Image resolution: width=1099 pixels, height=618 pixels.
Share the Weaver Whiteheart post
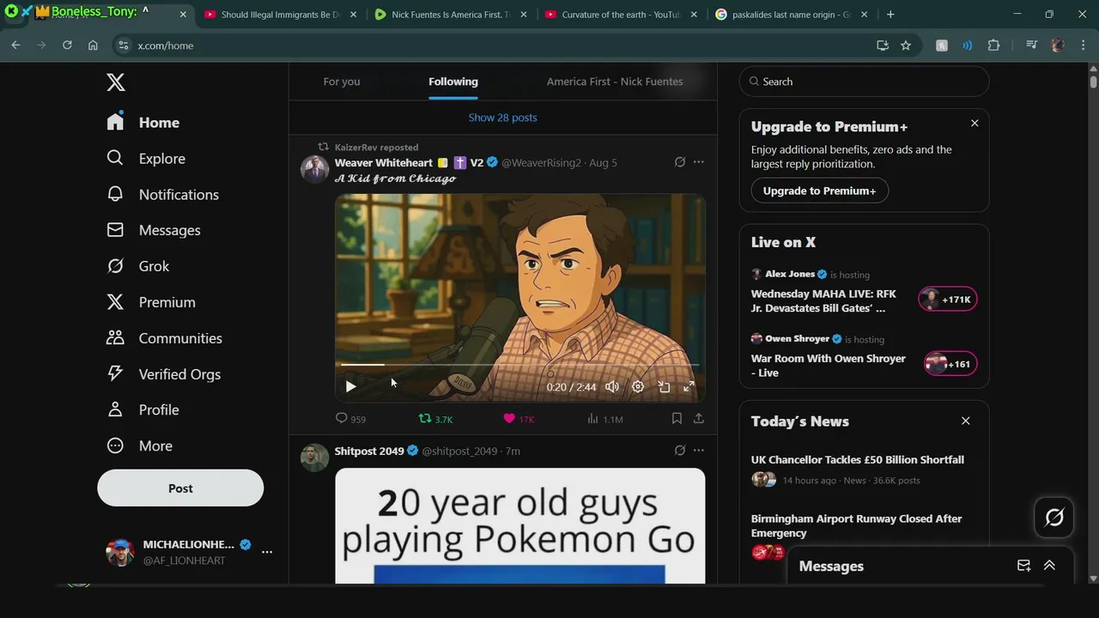[699, 419]
